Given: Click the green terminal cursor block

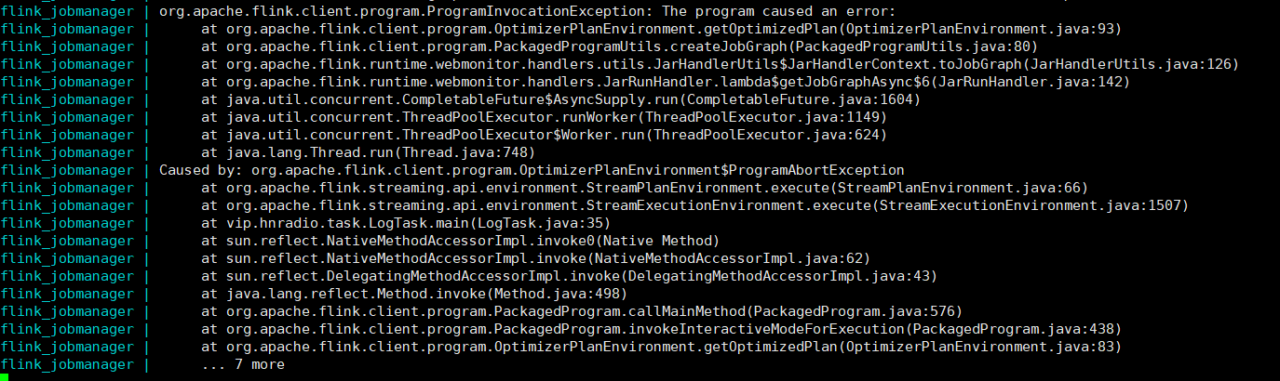Looking at the screenshot, I should 5,377.
